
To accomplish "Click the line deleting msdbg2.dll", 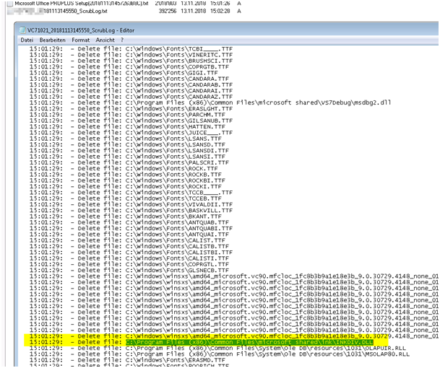I will pos(210,102).
